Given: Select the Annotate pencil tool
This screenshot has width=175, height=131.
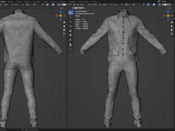Looking at the screenshot, I should click(x=71, y=40).
